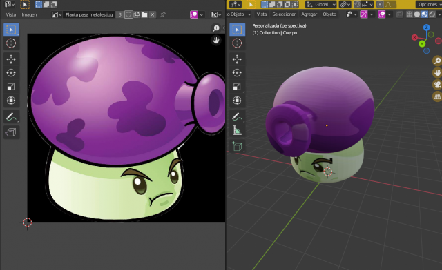Image resolution: width=442 pixels, height=270 pixels.
Task: Click the image name field Planta pasa metales.jpg
Action: 89,14
